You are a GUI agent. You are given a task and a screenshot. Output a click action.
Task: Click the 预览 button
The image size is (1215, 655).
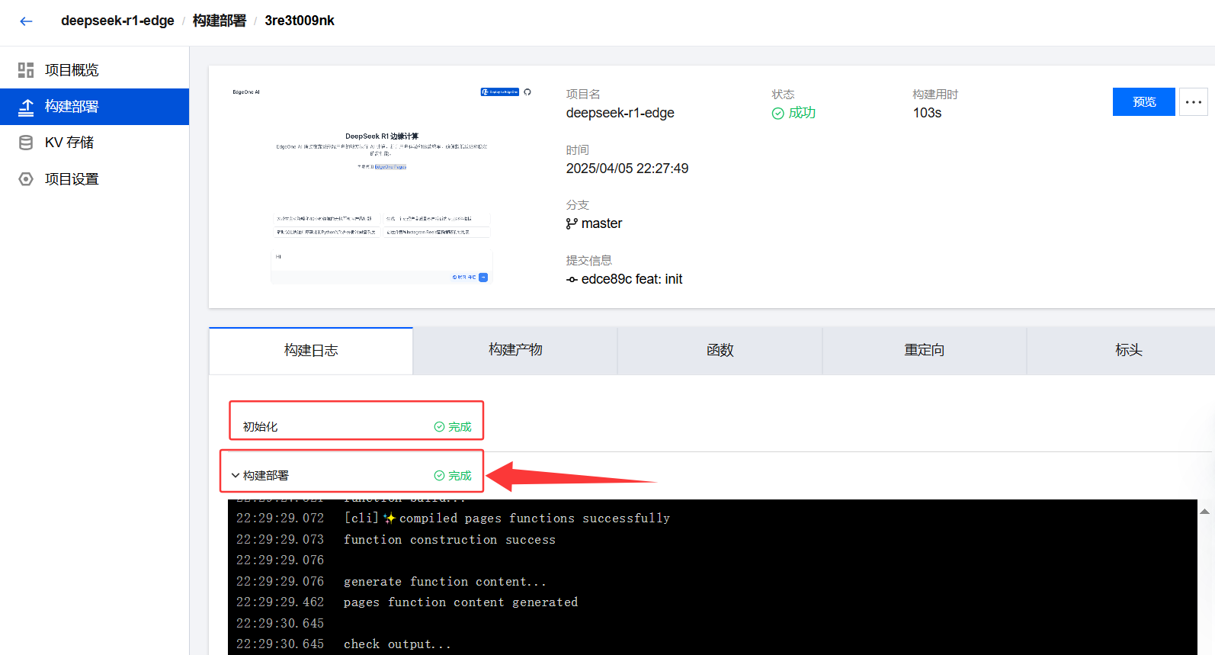[1143, 101]
